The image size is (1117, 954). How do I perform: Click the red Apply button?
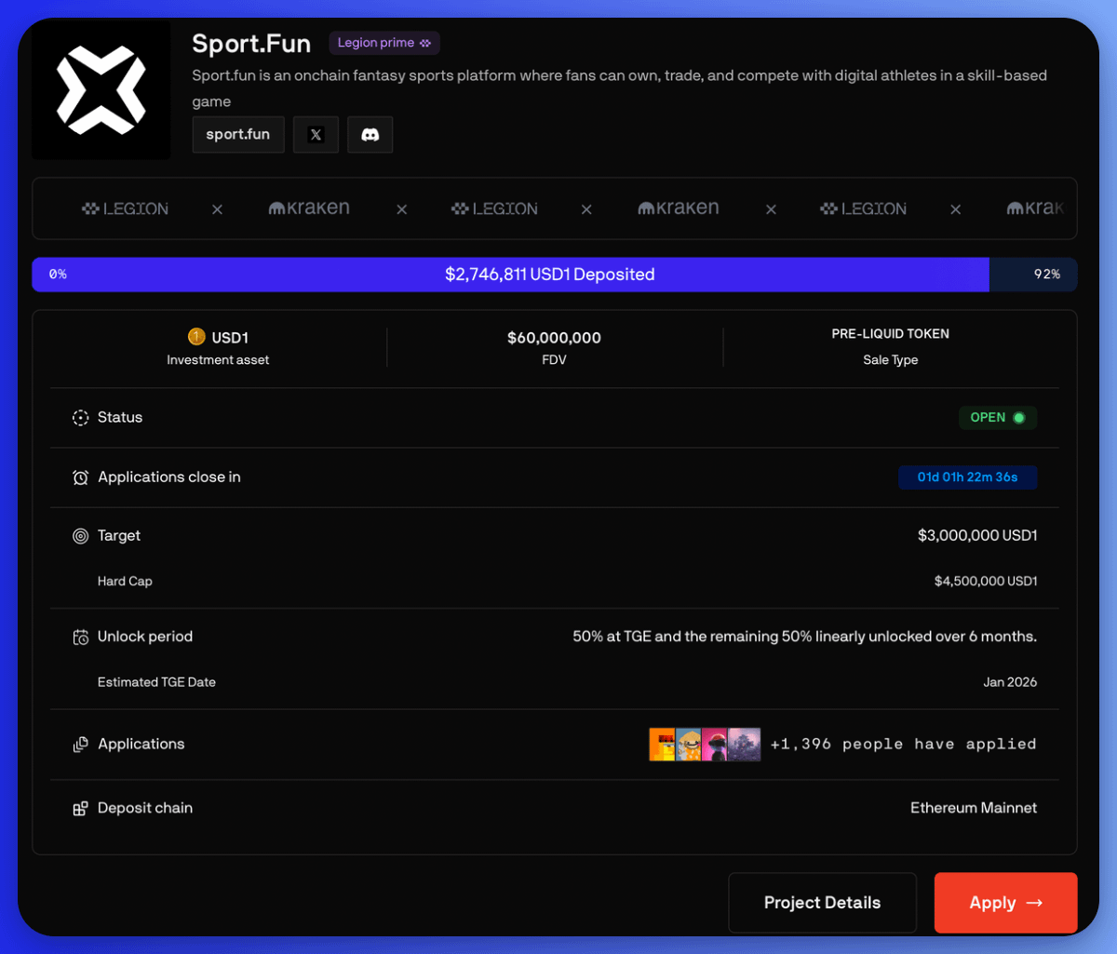(x=1006, y=903)
